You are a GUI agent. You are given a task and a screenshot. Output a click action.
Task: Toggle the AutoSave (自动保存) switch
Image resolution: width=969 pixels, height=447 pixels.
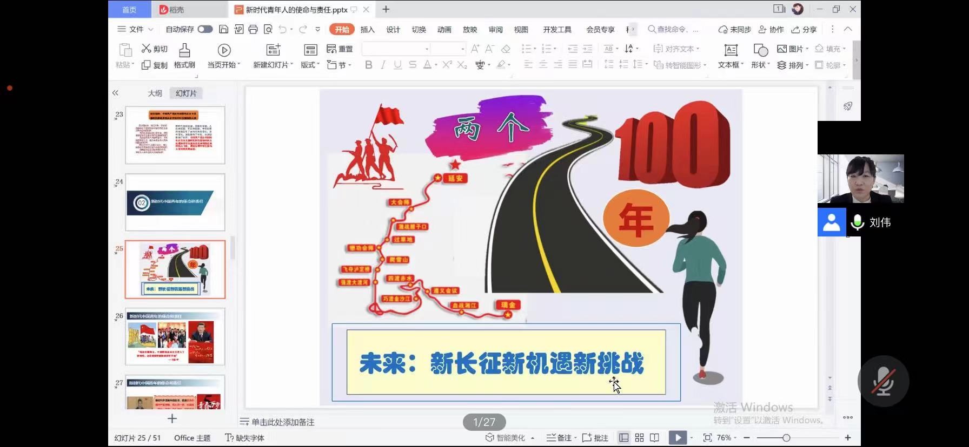[x=205, y=29]
